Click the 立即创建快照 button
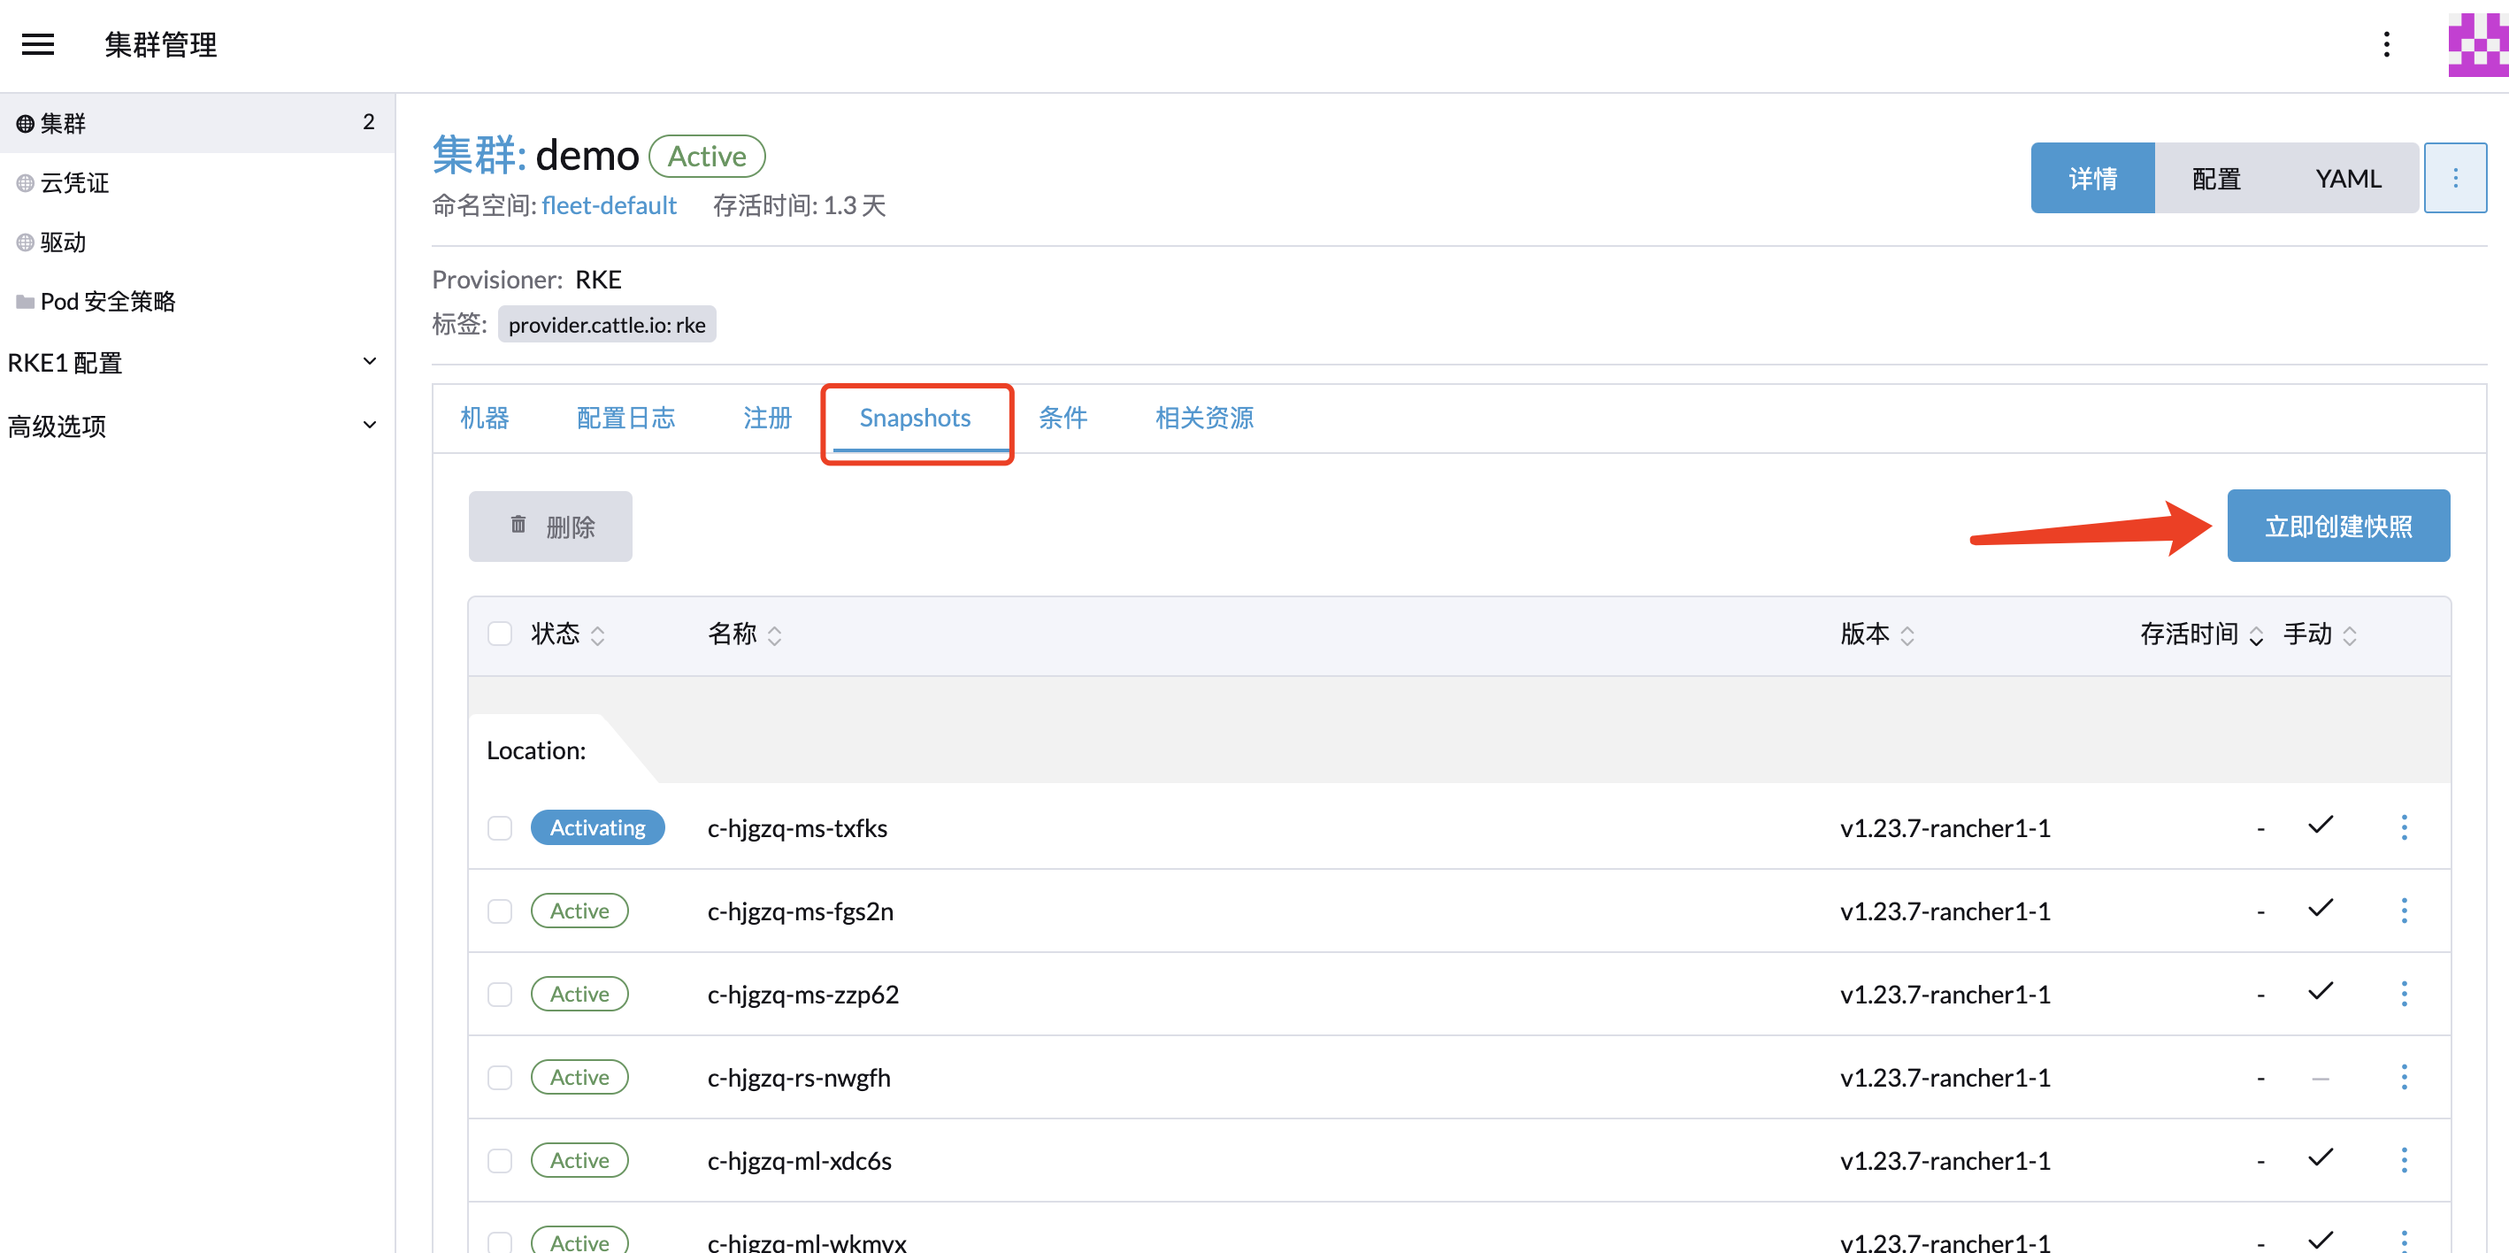The image size is (2509, 1253). (x=2336, y=527)
